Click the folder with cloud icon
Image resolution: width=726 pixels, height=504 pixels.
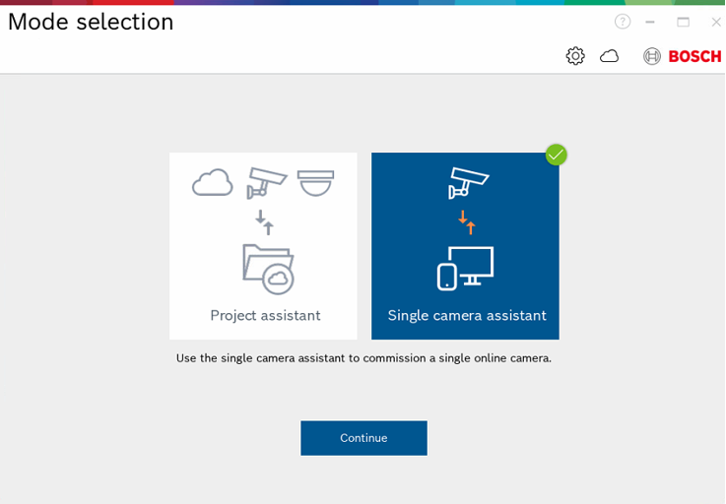point(268,269)
